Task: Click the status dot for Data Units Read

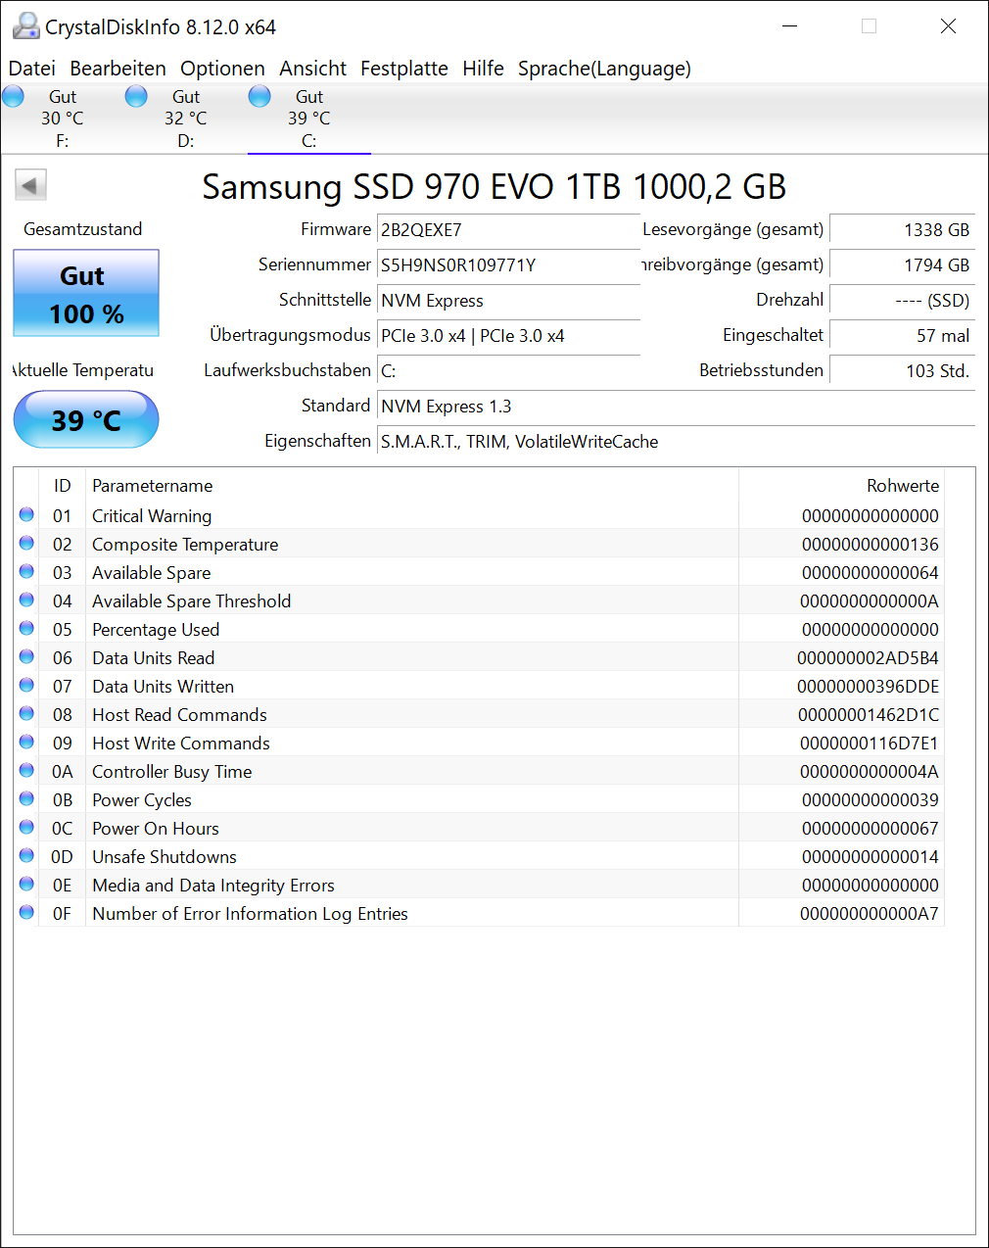Action: 26,656
